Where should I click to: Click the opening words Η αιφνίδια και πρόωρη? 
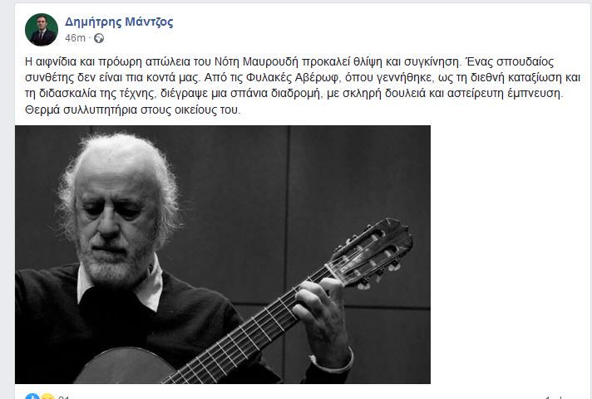84,61
